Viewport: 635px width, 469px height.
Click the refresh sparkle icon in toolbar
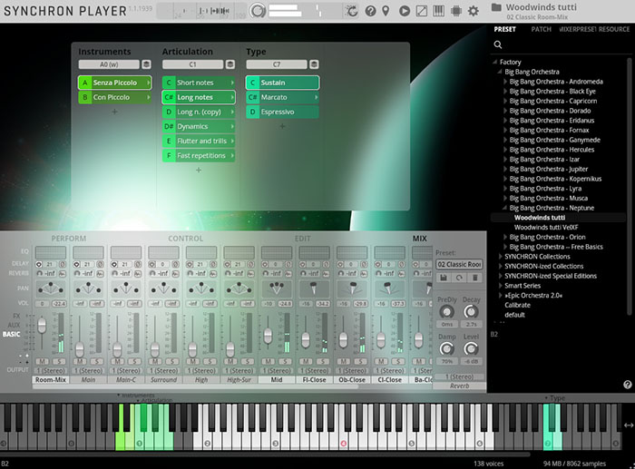click(352, 11)
